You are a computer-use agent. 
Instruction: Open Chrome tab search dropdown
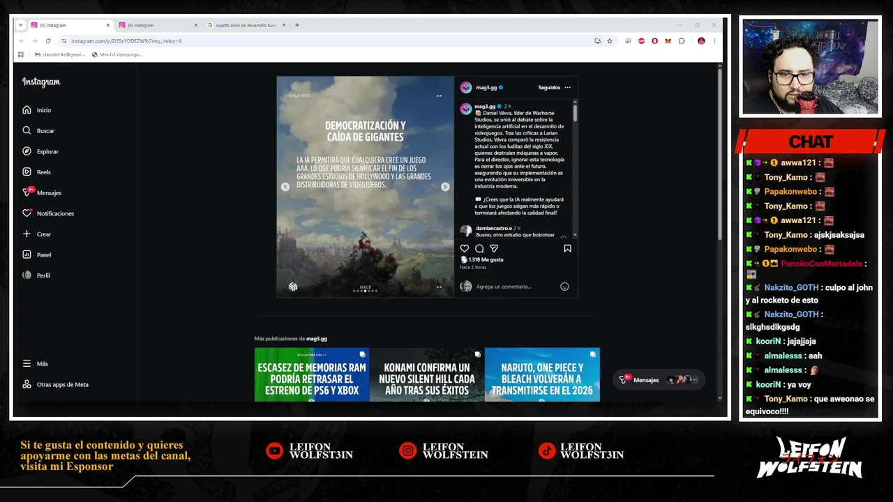point(21,25)
